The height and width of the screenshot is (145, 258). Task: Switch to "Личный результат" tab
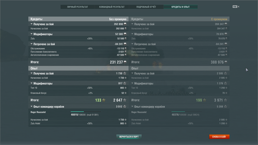pyautogui.click(x=77, y=7)
